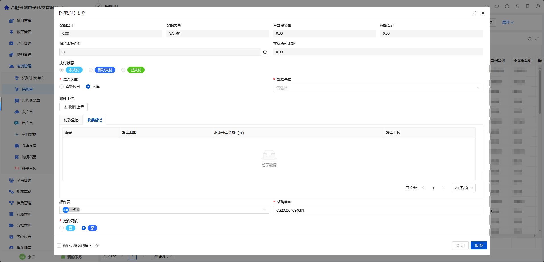Click the table refresh icon behind dialog
Viewport: 544px width, 262px height.
click(529, 39)
